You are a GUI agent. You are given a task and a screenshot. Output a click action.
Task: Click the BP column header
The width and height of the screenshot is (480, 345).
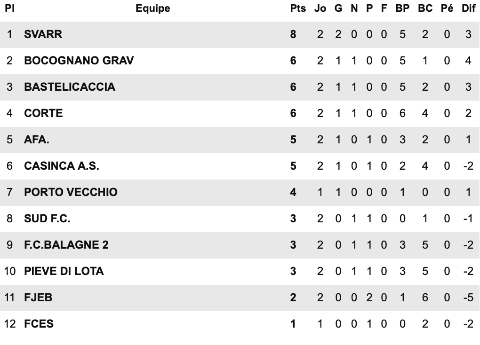(402, 8)
